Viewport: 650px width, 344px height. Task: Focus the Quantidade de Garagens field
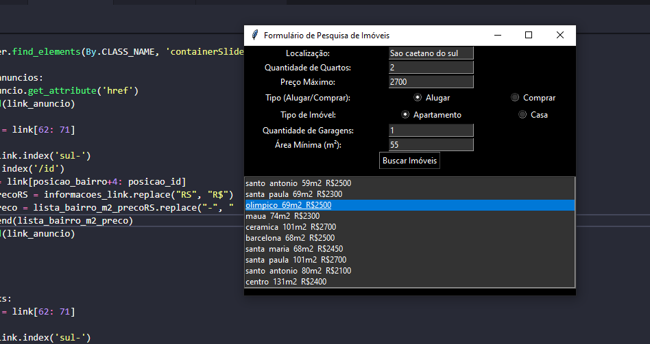(431, 130)
